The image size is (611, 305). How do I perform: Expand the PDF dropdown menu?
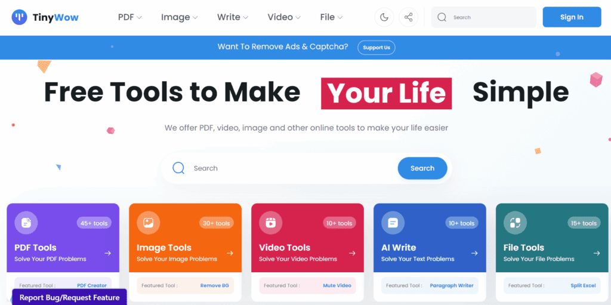click(129, 17)
